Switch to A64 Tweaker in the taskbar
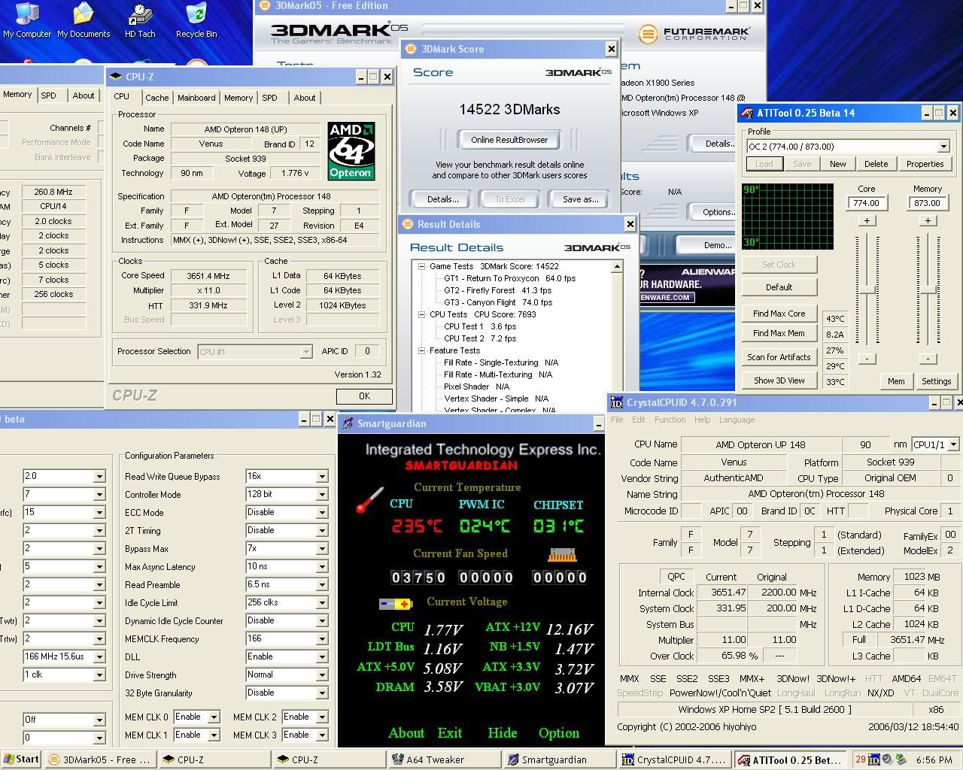Viewport: 963px width, 770px height. (x=445, y=759)
